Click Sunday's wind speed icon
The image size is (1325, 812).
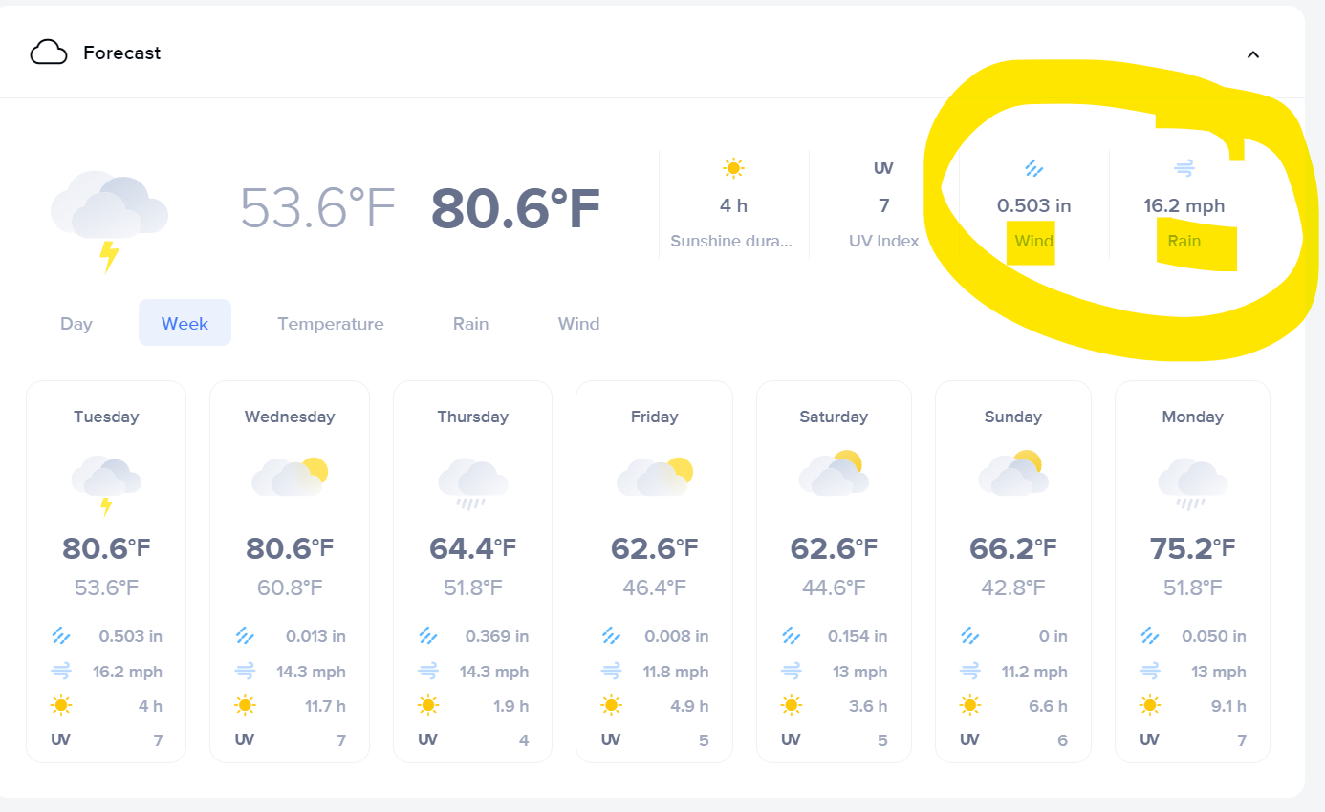tap(970, 672)
